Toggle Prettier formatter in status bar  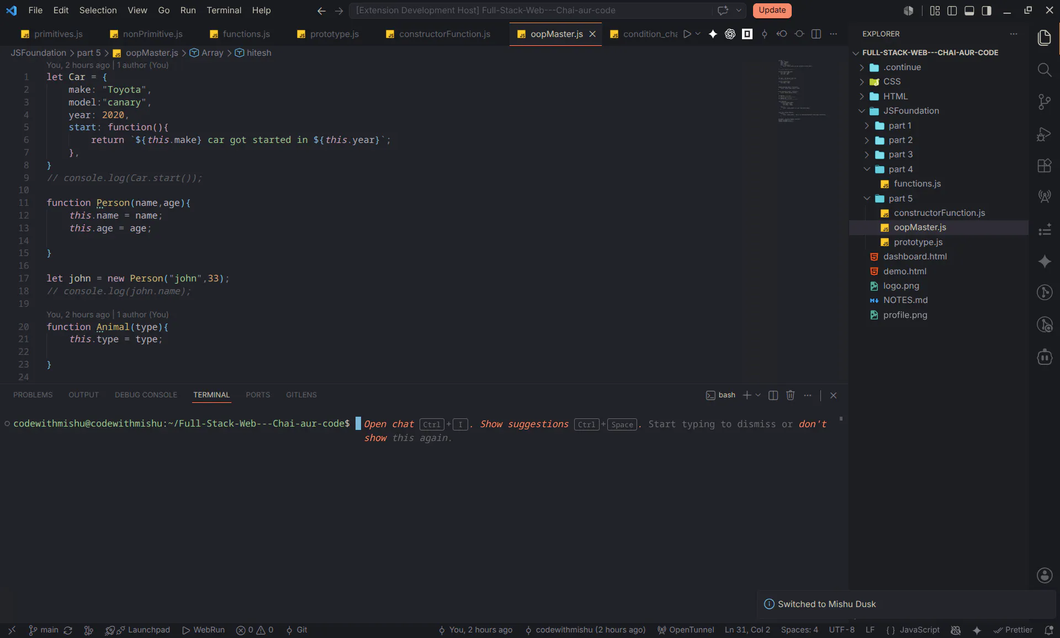click(1013, 630)
